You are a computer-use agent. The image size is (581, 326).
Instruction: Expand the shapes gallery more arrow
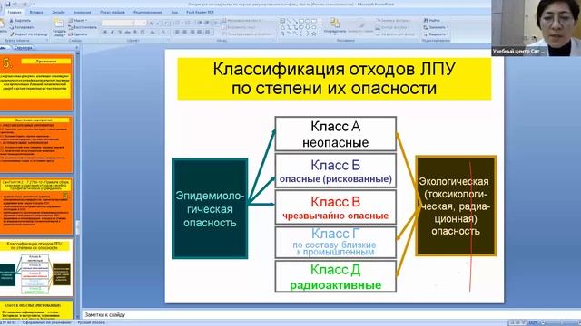(x=320, y=34)
